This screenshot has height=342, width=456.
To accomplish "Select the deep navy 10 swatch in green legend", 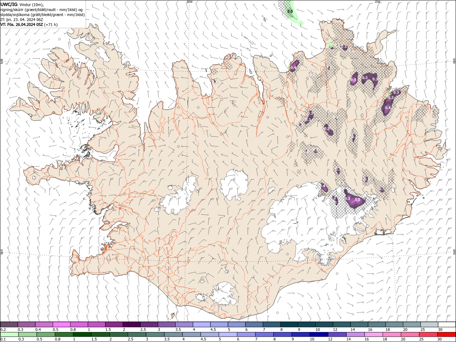I will point(319,335).
